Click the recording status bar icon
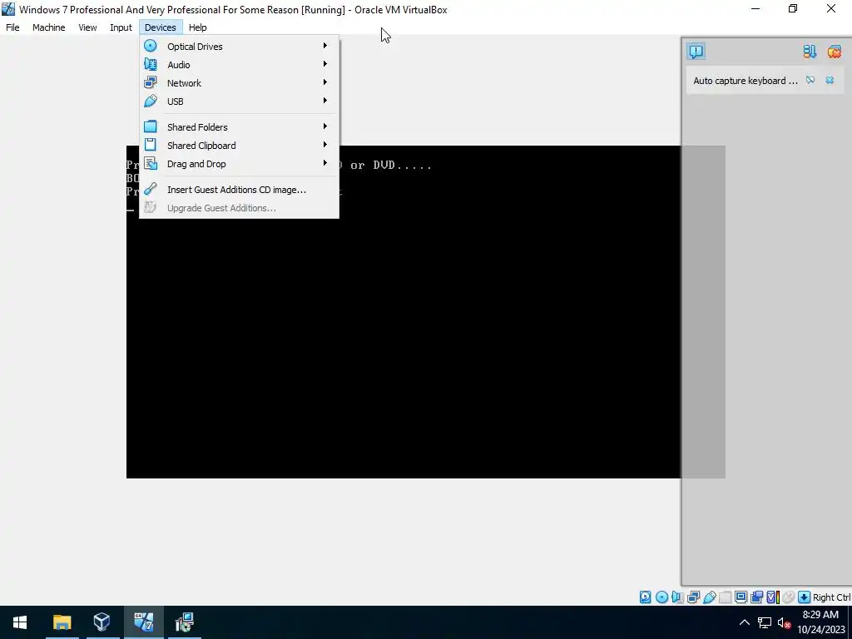852x639 pixels. (757, 597)
